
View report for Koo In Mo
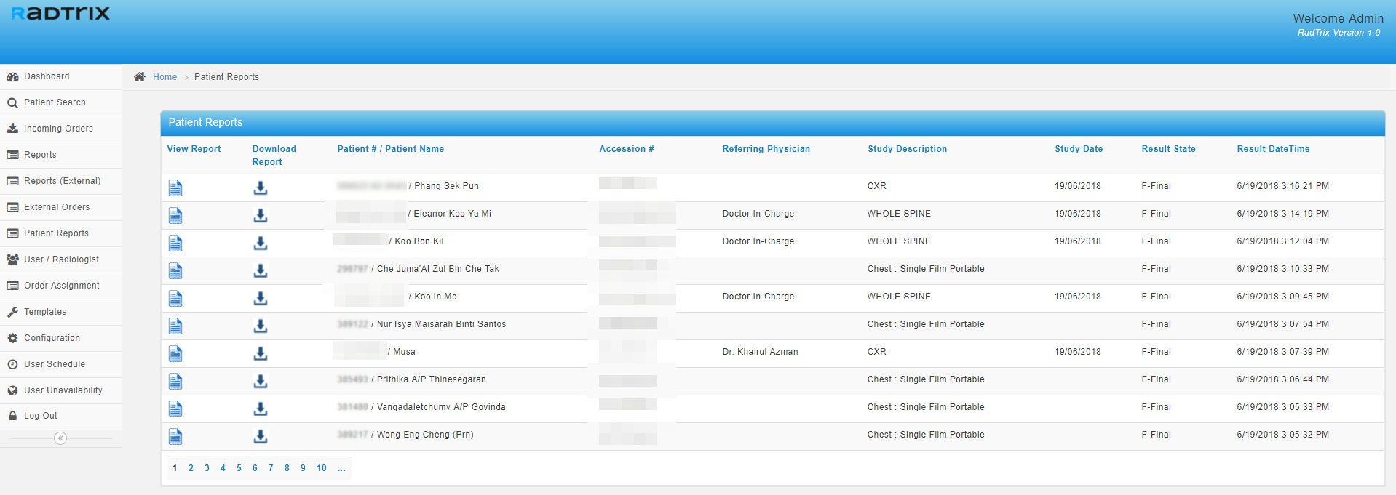(175, 298)
